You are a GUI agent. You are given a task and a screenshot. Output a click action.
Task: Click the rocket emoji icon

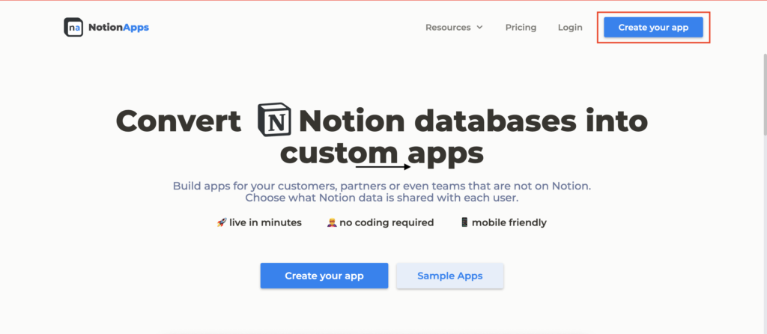point(222,222)
